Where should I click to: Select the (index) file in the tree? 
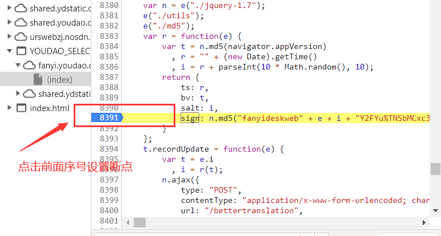[x=59, y=80]
